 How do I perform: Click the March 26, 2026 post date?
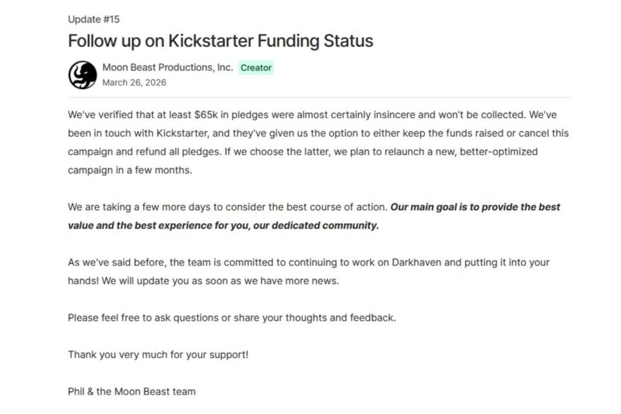point(134,82)
